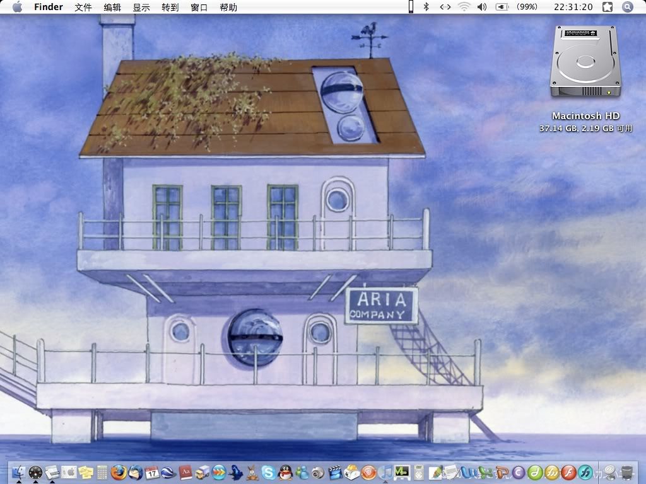Open Thunderbird mail from the Dock
This screenshot has width=646, height=484.
click(136, 473)
